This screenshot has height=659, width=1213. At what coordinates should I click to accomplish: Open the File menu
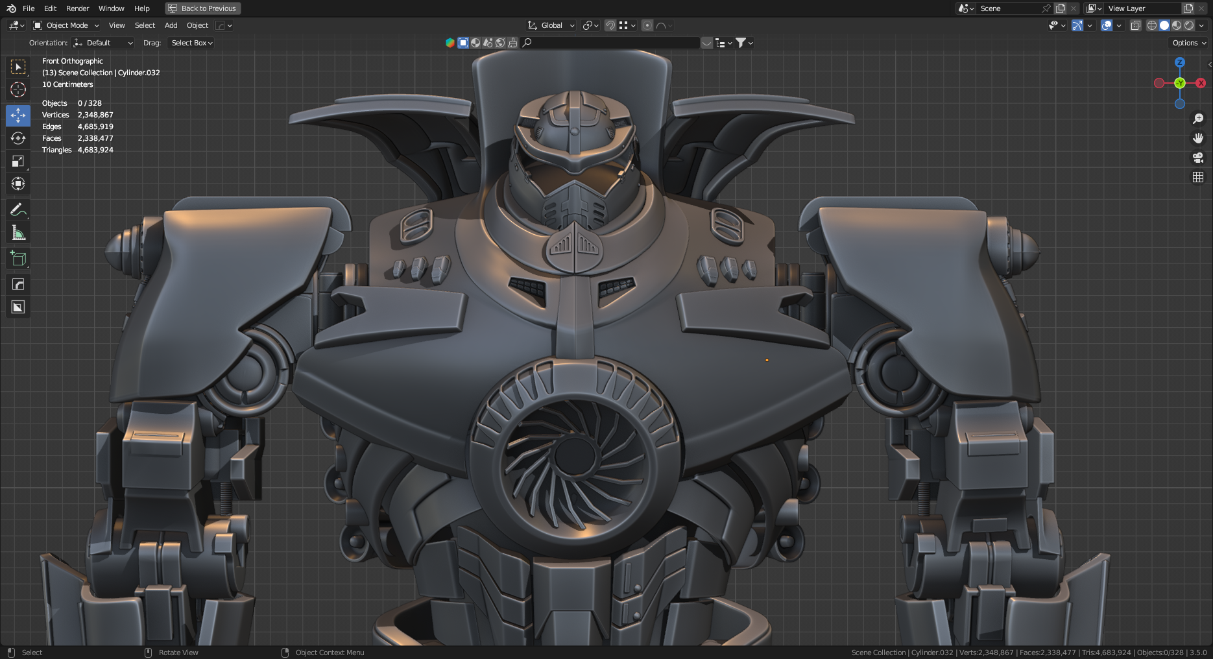29,8
